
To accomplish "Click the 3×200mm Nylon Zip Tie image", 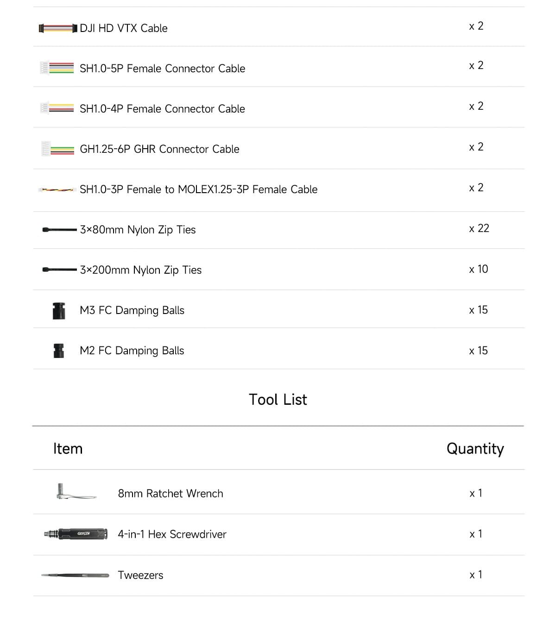I will pos(59,270).
